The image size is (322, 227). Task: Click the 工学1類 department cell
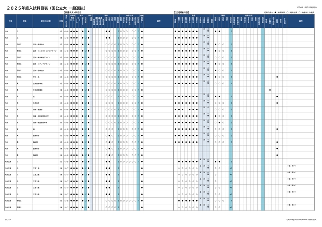pyautogui.click(x=36, y=168)
